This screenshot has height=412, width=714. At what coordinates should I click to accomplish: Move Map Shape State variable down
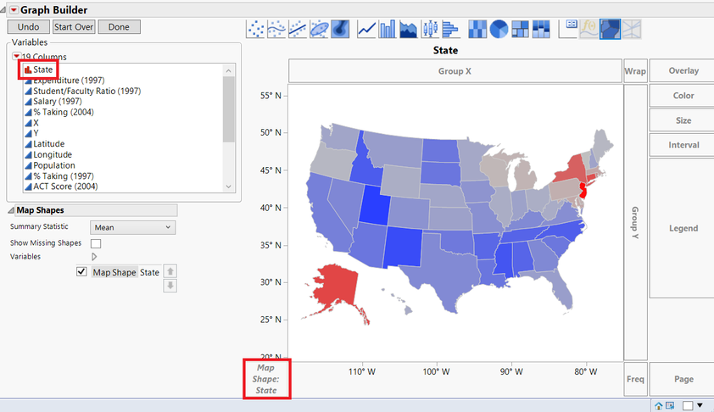170,286
